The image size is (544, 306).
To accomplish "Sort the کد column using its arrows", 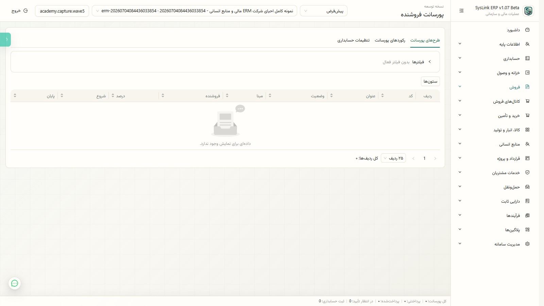I will point(382,96).
